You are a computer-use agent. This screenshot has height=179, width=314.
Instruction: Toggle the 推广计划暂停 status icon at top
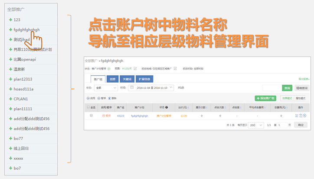[x=109, y=68]
